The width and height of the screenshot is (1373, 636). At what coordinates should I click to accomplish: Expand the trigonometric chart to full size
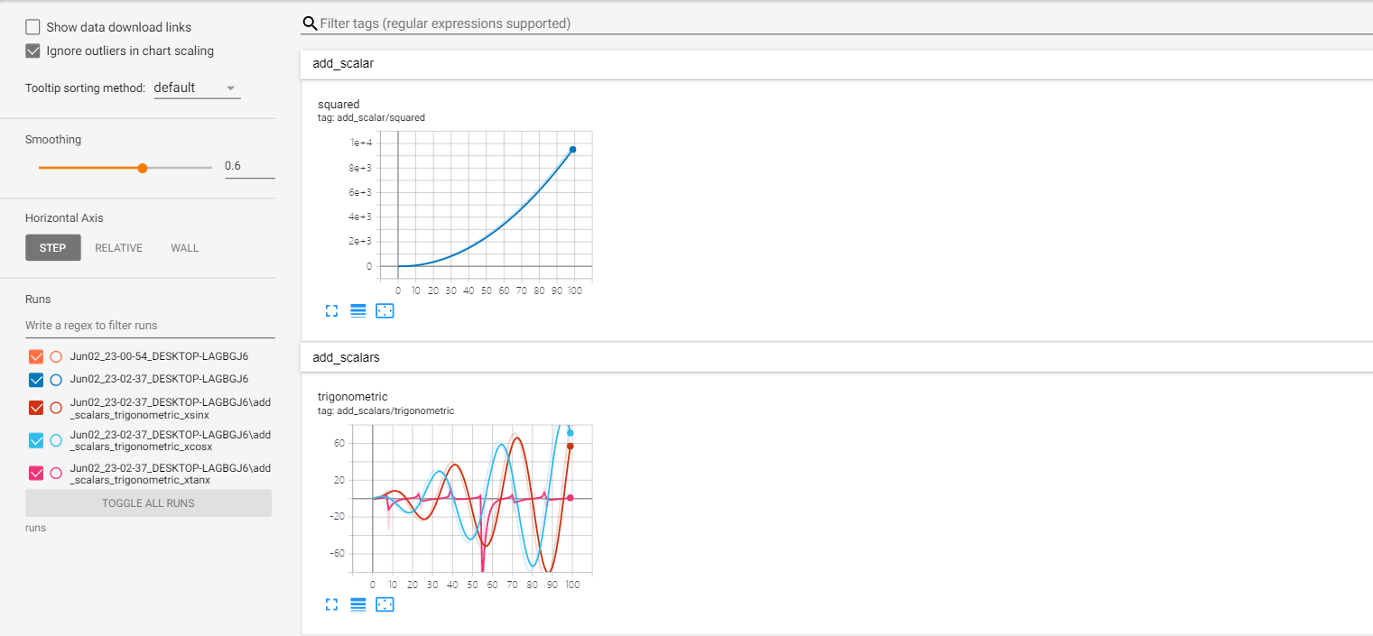331,604
